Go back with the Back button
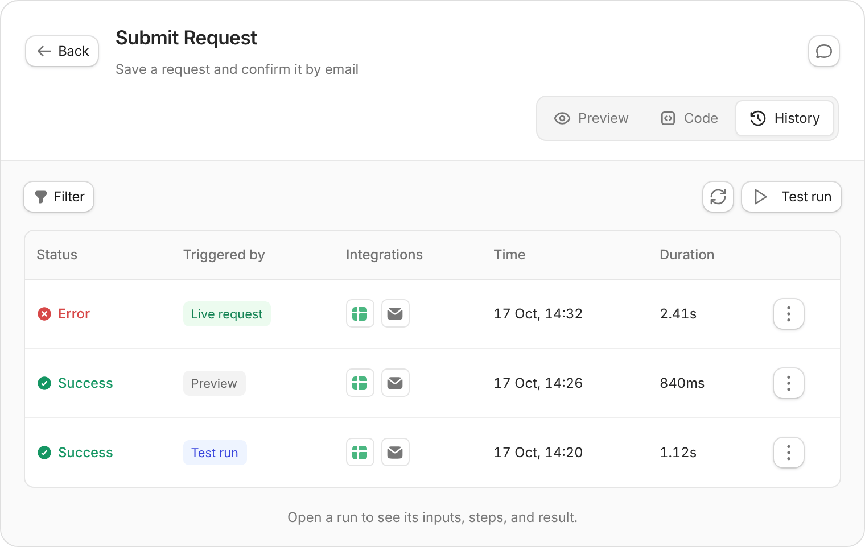The width and height of the screenshot is (865, 547). [62, 51]
